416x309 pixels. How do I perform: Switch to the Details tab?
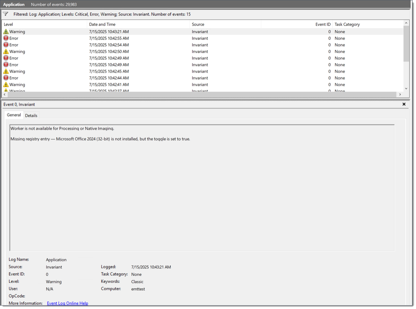click(x=31, y=116)
